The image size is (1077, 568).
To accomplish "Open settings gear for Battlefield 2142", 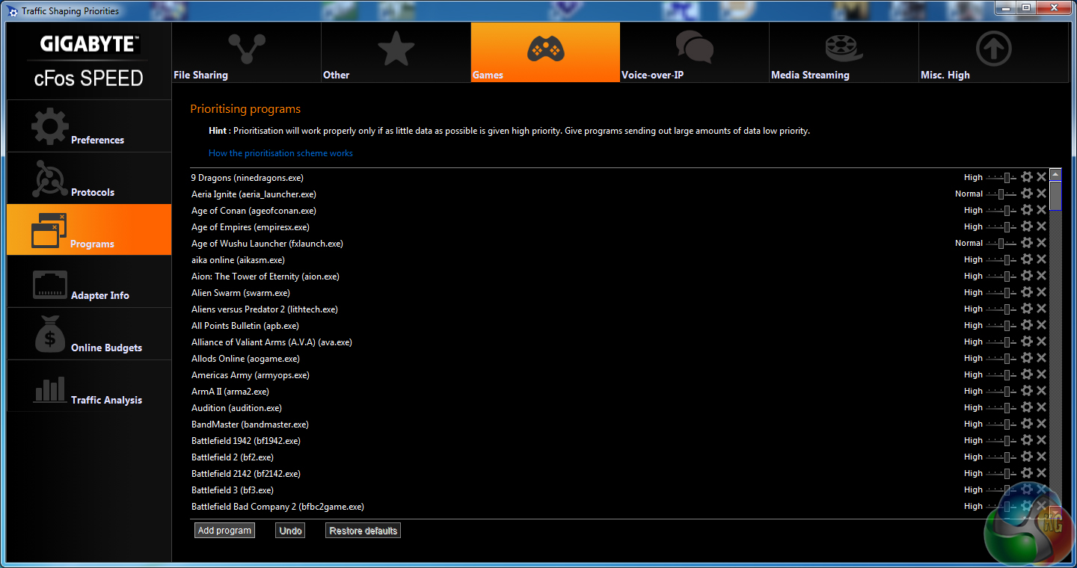I will (x=1027, y=473).
